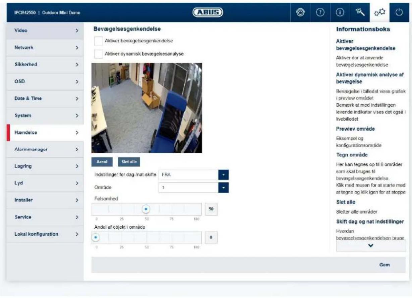412x298 pixels.
Task: Open the Installer menu
Action: (45, 200)
